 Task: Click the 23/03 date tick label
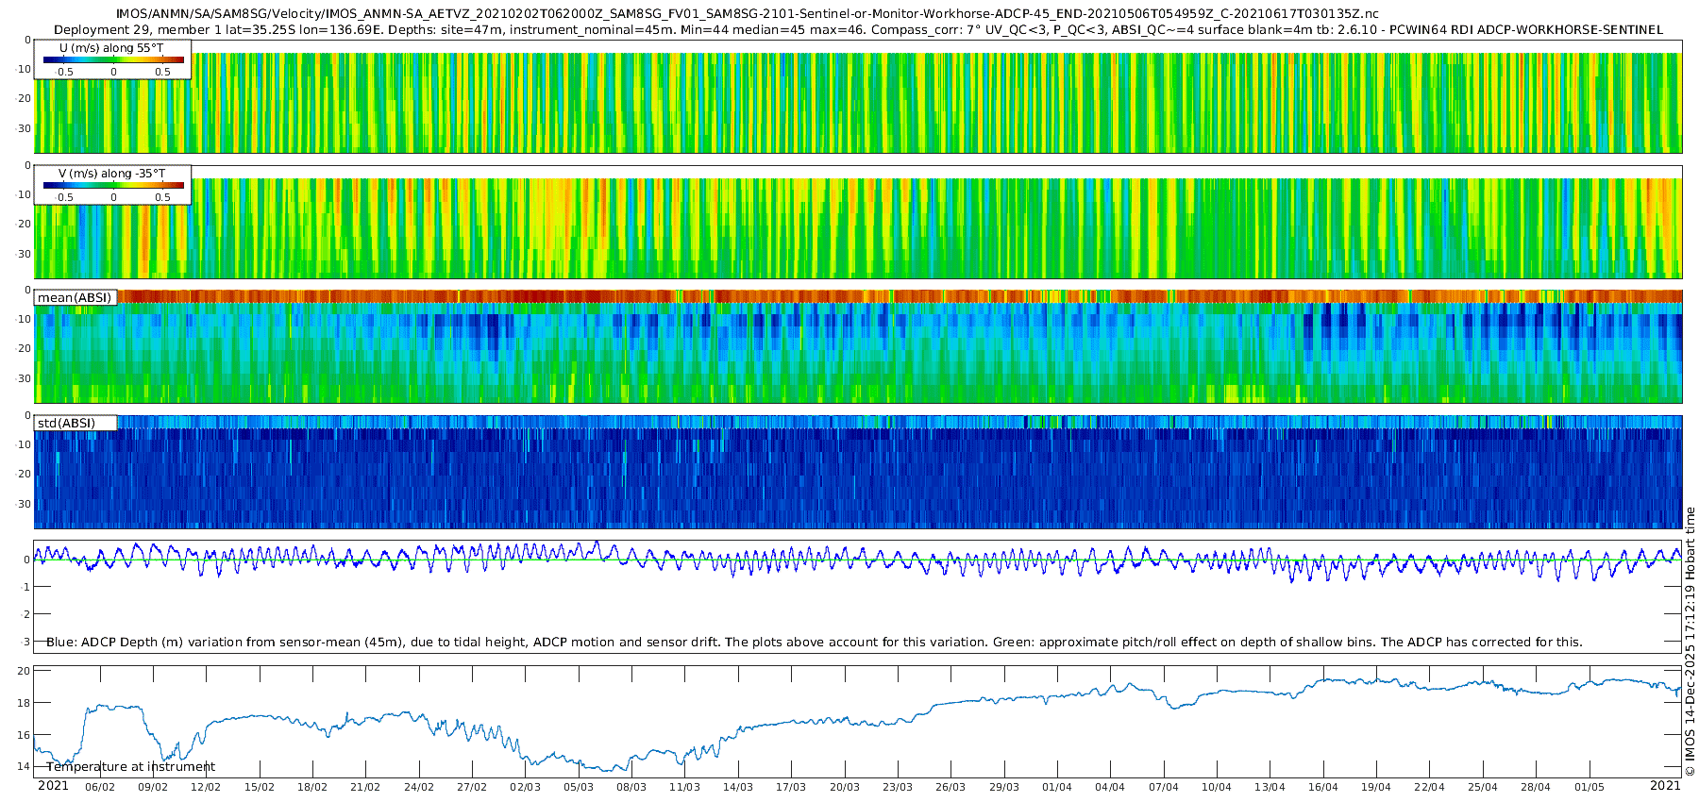tap(898, 787)
